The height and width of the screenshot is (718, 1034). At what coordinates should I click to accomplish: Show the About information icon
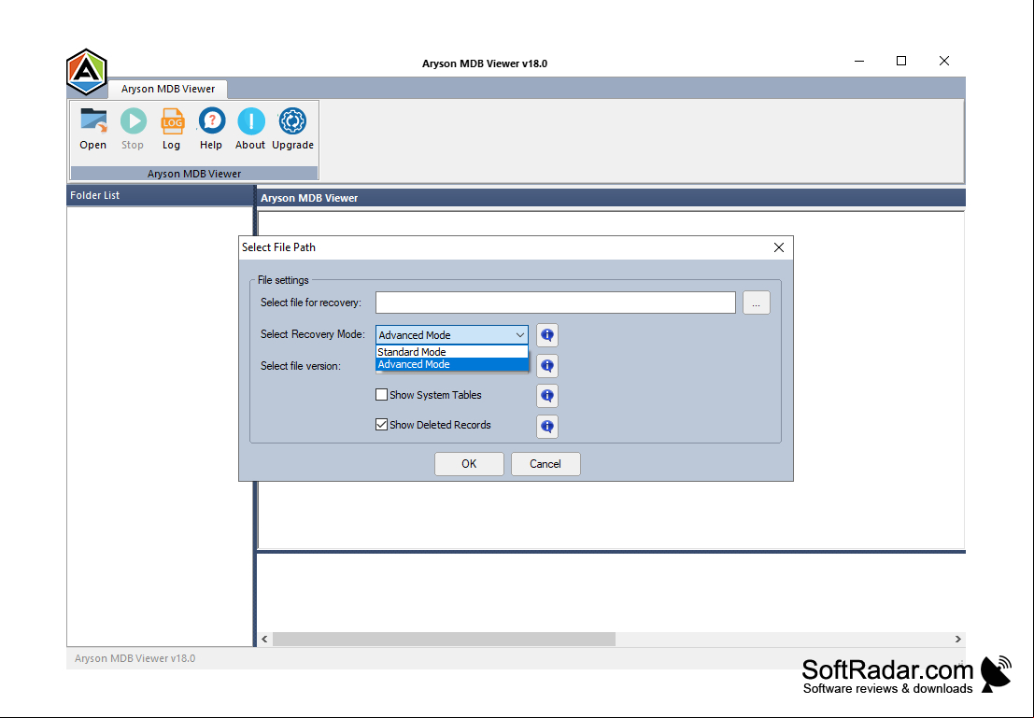point(251,121)
